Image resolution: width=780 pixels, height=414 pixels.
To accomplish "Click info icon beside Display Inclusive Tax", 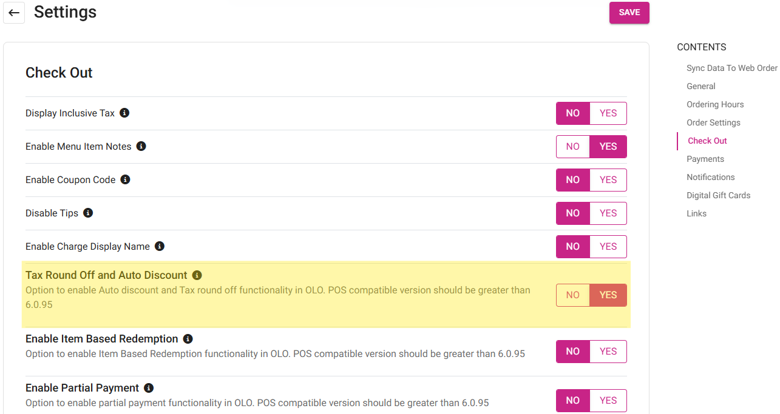I will [124, 113].
